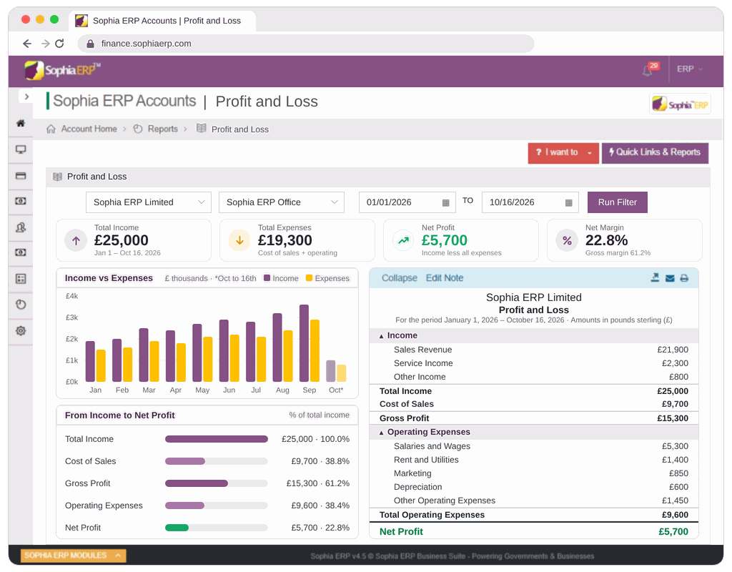Open the SOPHIA ERP MODULES footer menu

click(74, 556)
